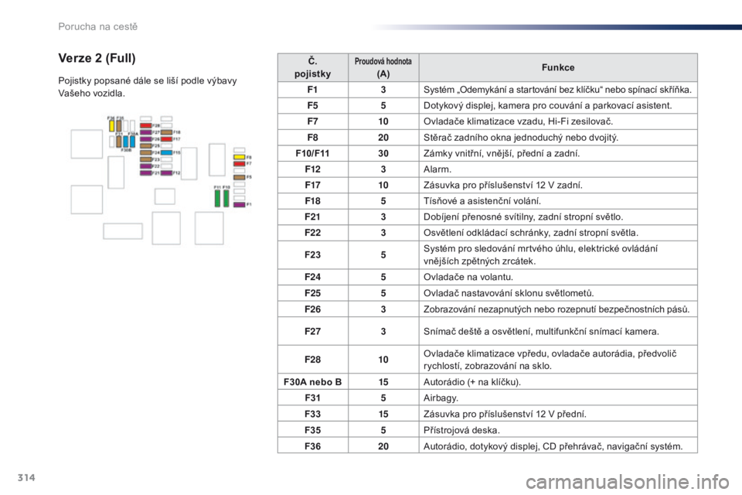The width and height of the screenshot is (742, 495).
Task: Click the F12 row label in table
Action: [x=313, y=169]
